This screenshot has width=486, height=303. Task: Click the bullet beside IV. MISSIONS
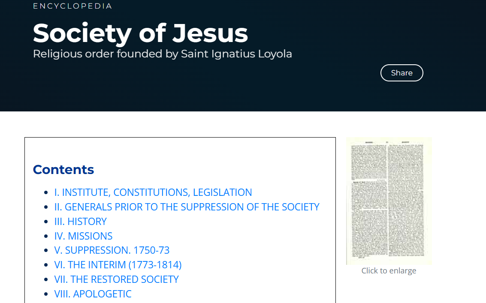[46, 236]
